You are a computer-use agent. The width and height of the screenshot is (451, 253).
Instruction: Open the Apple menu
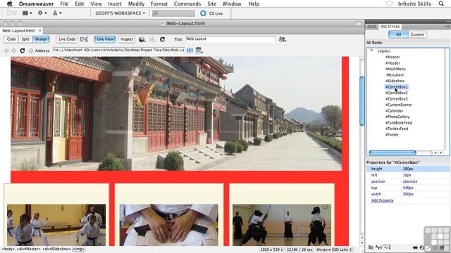click(9, 4)
